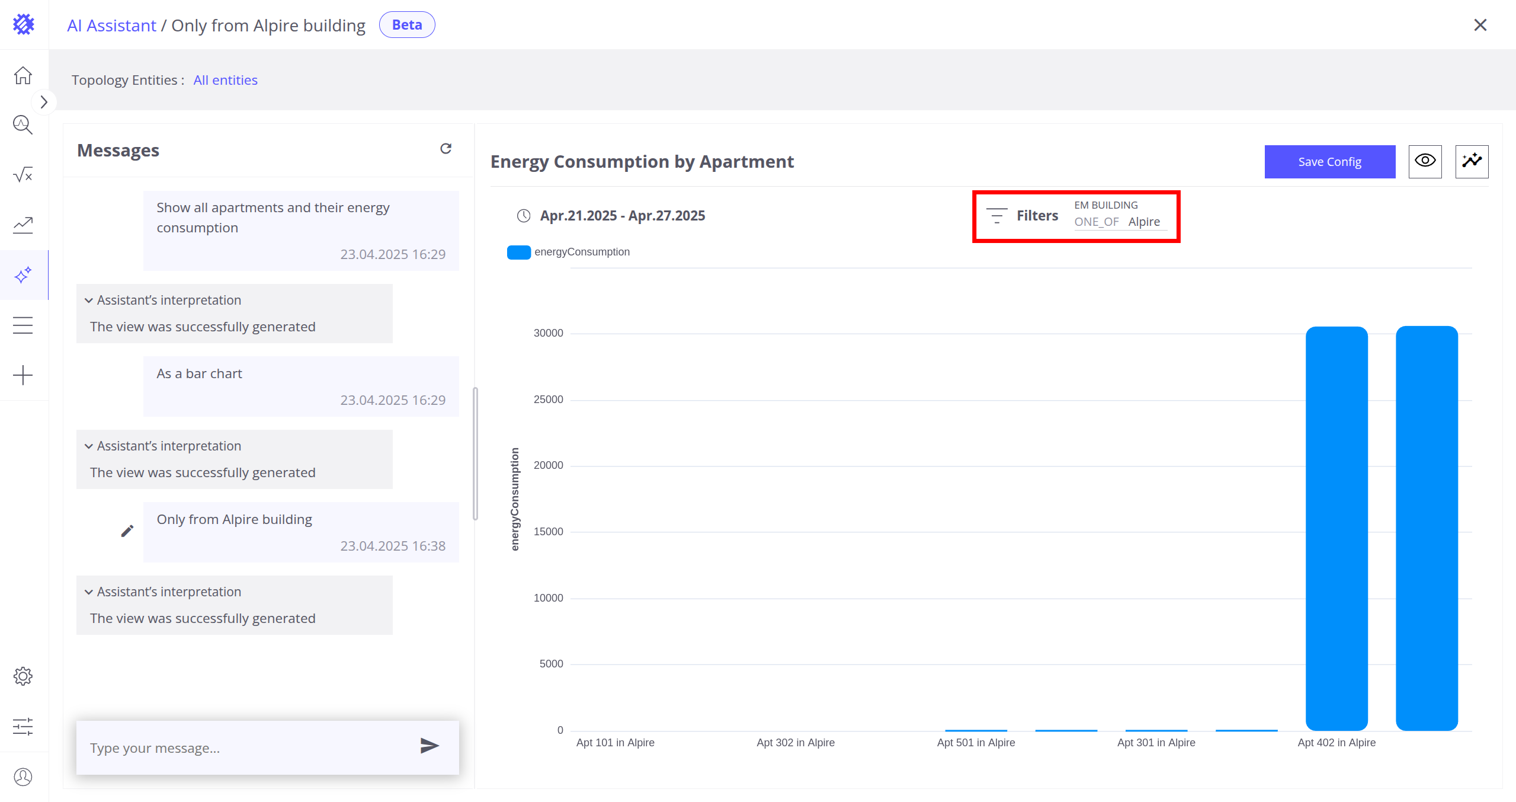Open the hamburger list menu icon
Image resolution: width=1516 pixels, height=802 pixels.
coord(23,325)
